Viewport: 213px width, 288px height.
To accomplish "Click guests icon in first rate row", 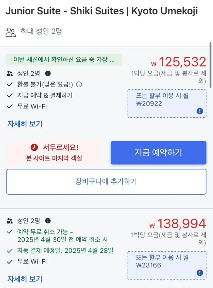I will (10, 74).
